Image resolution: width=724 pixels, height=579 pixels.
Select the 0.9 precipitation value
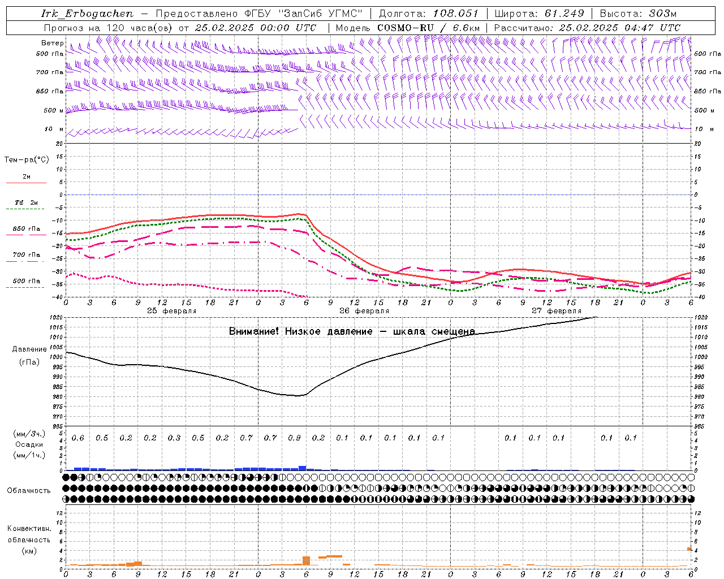294,438
